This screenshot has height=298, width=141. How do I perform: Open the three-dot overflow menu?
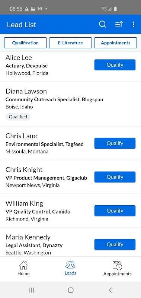point(134,24)
